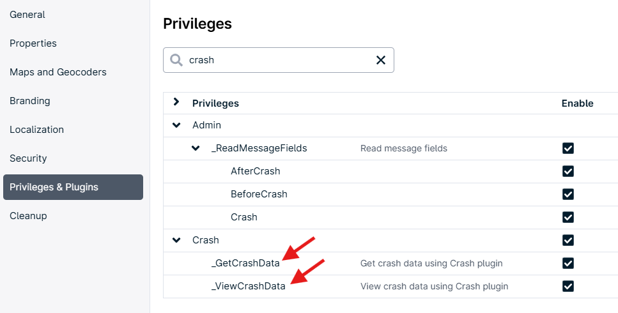
Task: Uncheck the AfterCrash enable checkbox
Action: point(568,171)
